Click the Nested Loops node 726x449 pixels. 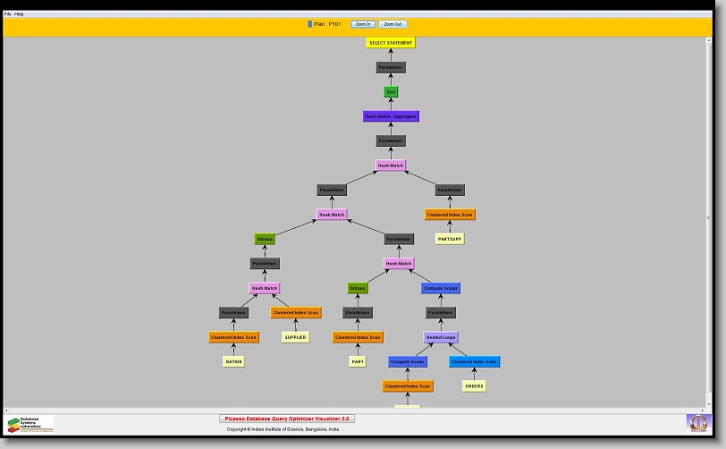tap(441, 337)
